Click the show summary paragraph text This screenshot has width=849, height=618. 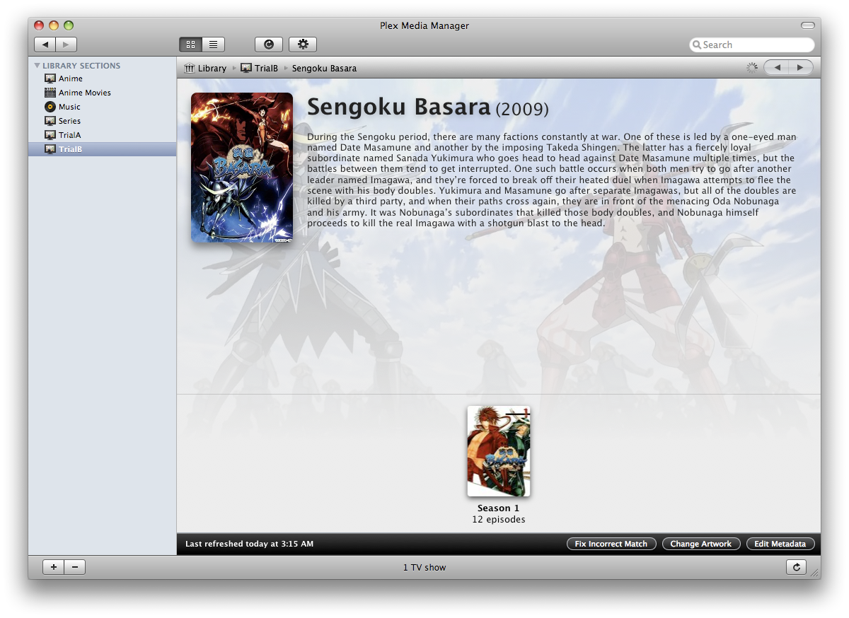click(x=552, y=180)
